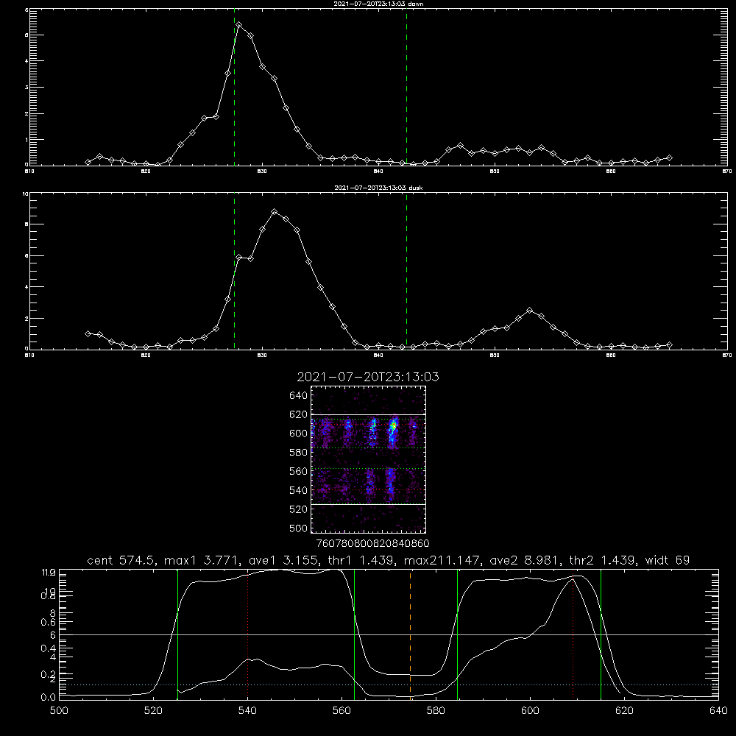Click the '10' y-axis label of the dusk plot

[x=26, y=194]
